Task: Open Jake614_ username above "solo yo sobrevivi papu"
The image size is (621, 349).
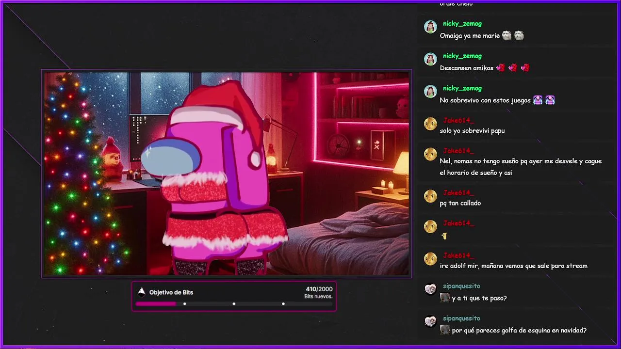Action: tap(458, 121)
